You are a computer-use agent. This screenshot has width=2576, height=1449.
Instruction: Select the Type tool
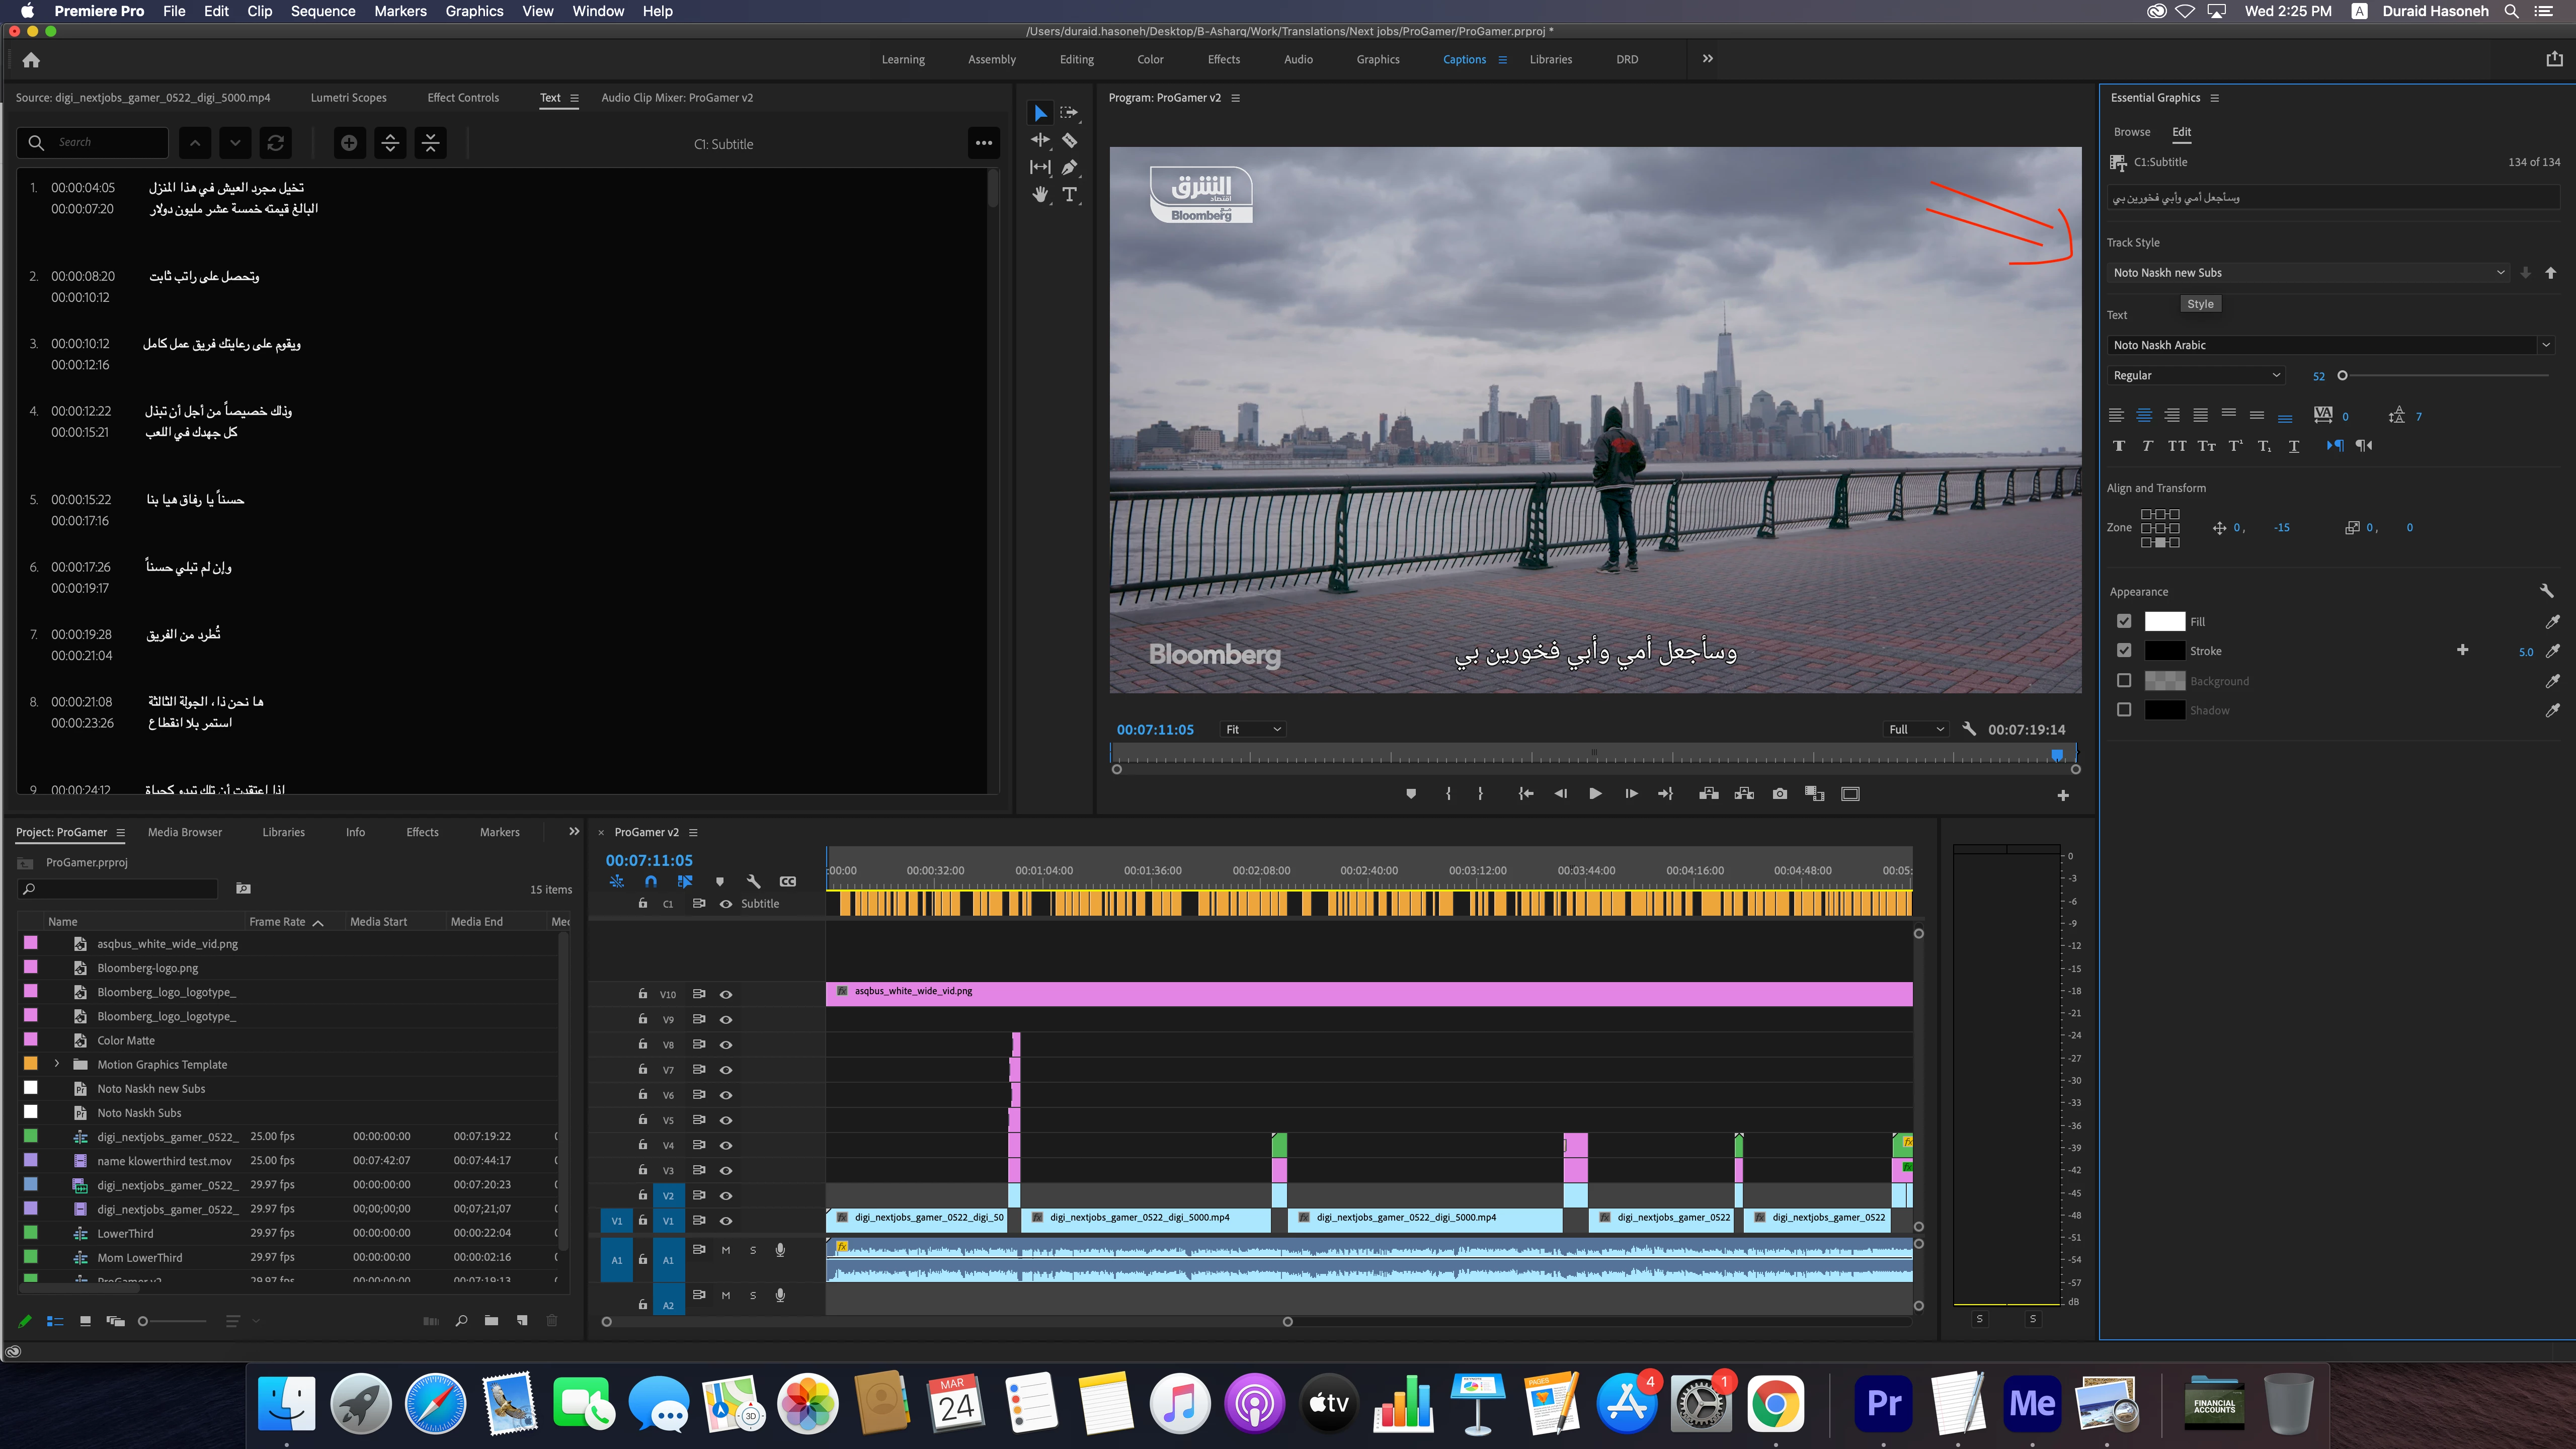(x=1069, y=194)
